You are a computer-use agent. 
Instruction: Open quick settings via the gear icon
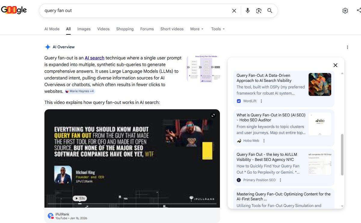click(345, 11)
